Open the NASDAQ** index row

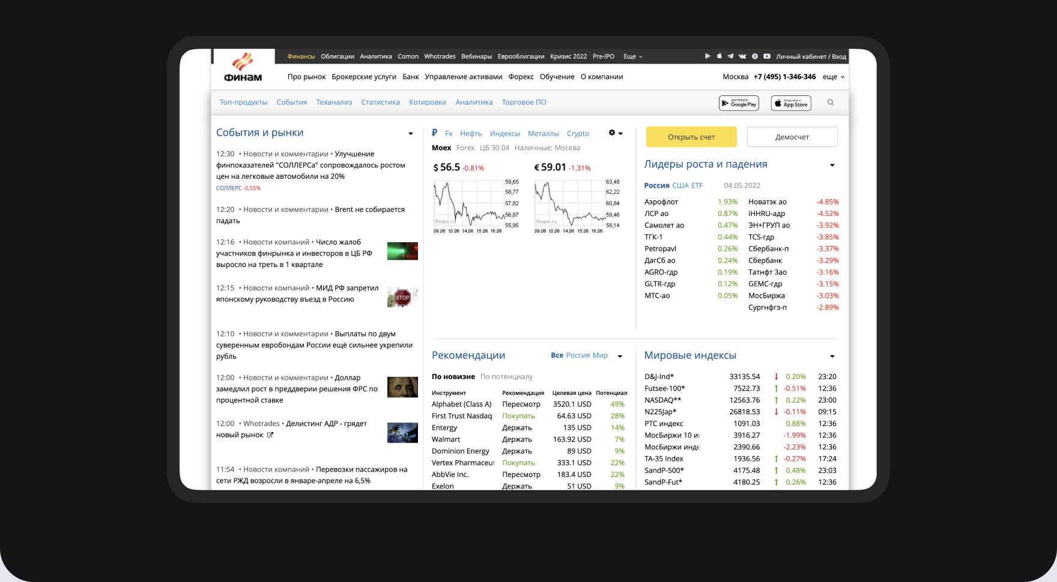pos(740,400)
